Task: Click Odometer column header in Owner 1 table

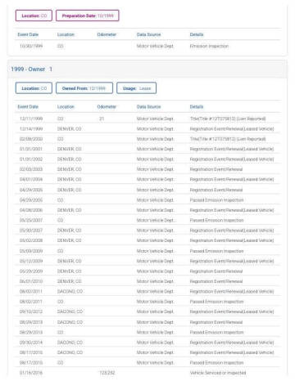Action: point(107,107)
